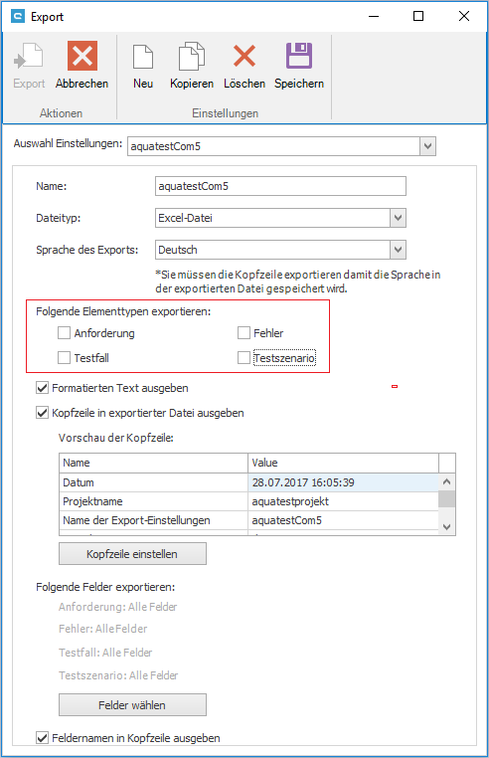Viewport: 489px width, 758px height.
Task: Select the Projektname row in header preview
Action: pos(249,501)
